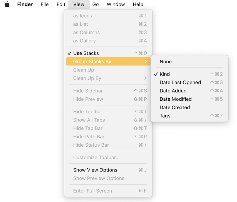Toggle the Use Stacks checkmark option
Screen dimensions: 237x202
point(86,53)
